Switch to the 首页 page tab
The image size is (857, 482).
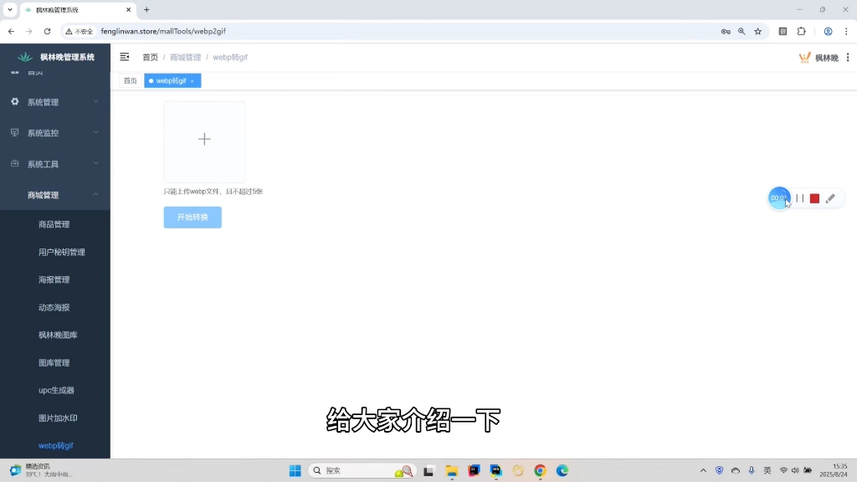click(130, 80)
